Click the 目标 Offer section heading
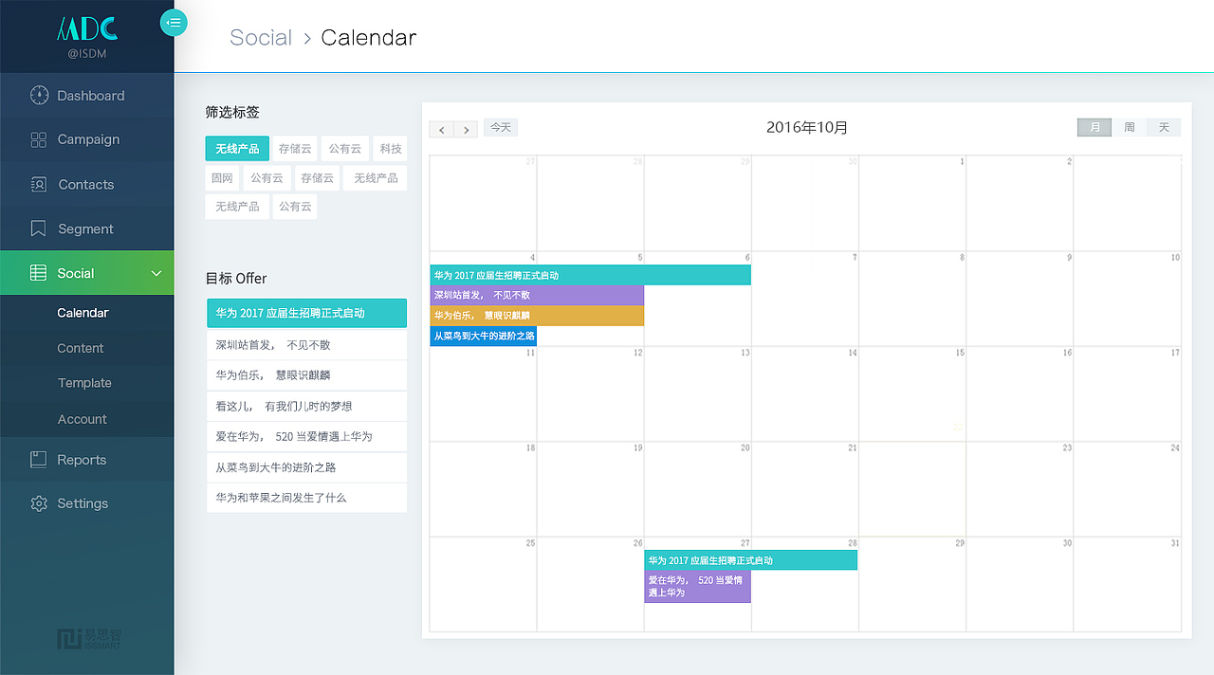The height and width of the screenshot is (675, 1214). 236,279
